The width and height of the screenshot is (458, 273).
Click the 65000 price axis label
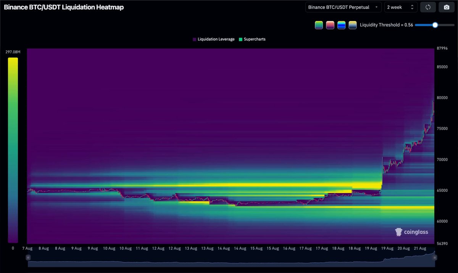(x=442, y=190)
